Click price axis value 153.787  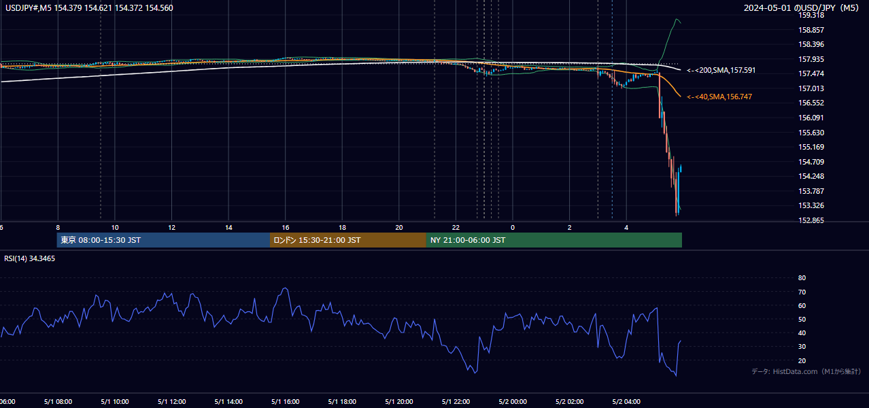click(x=812, y=191)
